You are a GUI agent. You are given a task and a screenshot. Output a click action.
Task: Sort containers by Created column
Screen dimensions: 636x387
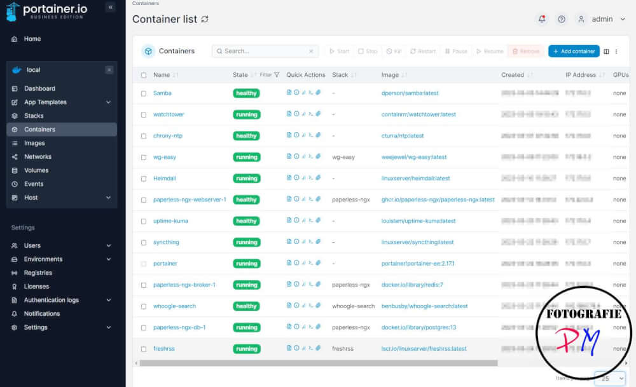(x=516, y=75)
